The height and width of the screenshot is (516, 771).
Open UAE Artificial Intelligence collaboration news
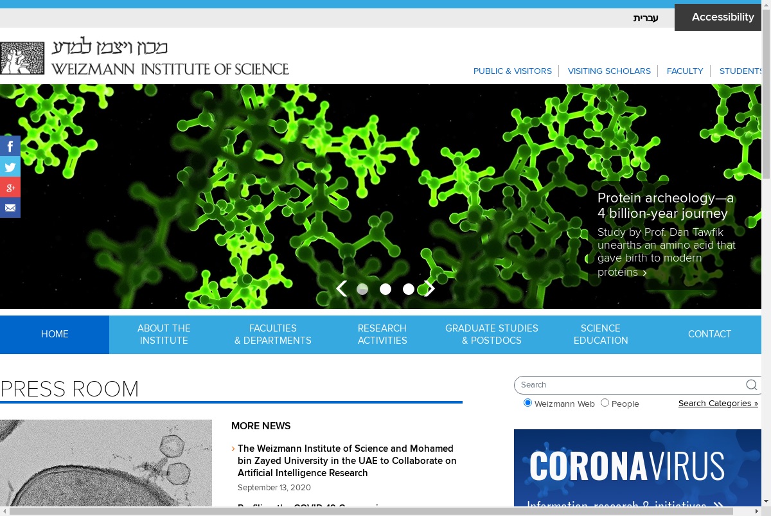click(347, 461)
